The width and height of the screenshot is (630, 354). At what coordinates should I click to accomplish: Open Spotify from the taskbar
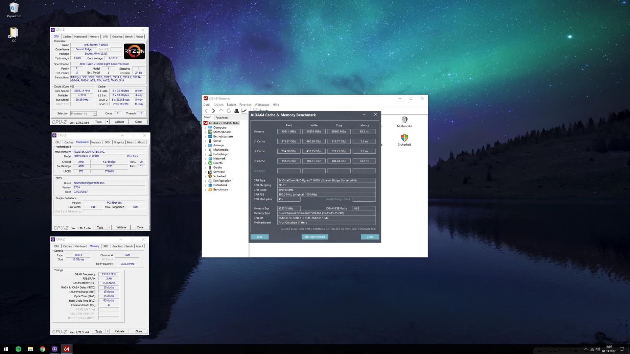(x=18, y=349)
